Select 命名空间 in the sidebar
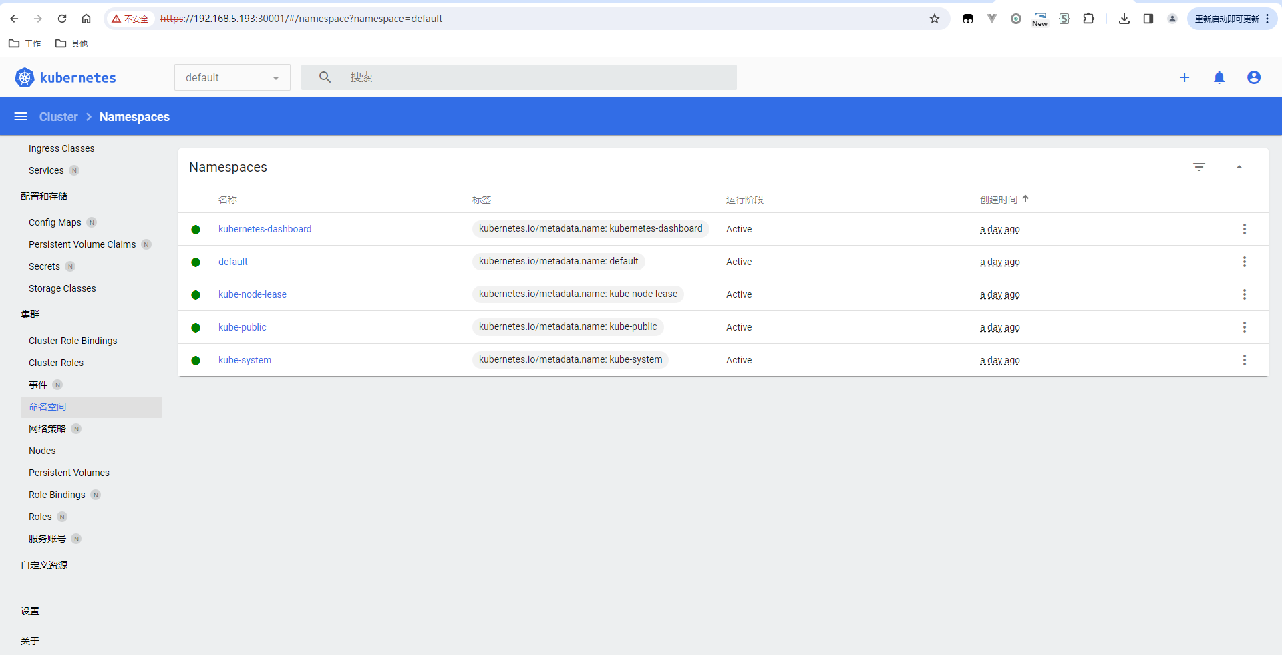 pyautogui.click(x=92, y=407)
